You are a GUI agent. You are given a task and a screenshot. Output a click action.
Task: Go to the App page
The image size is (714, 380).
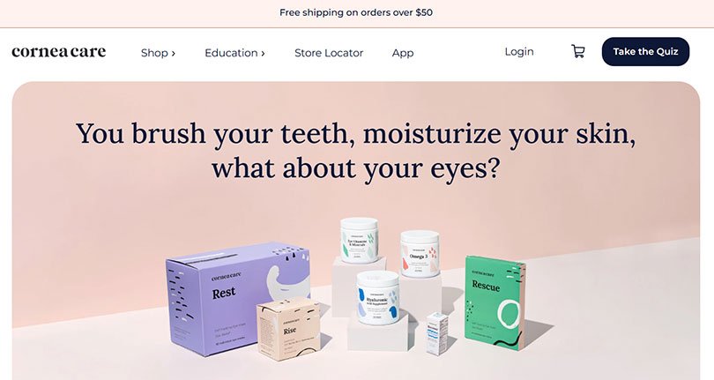pyautogui.click(x=403, y=53)
